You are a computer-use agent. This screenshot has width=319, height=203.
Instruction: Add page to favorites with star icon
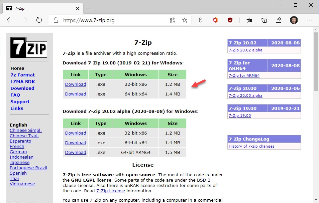coord(185,20)
